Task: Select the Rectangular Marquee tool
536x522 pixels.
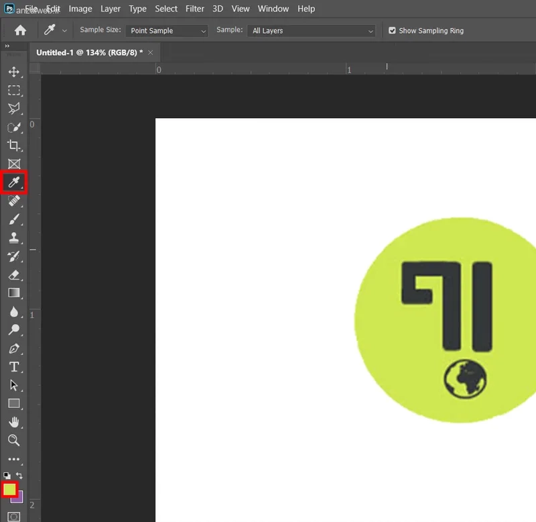Action: tap(13, 91)
